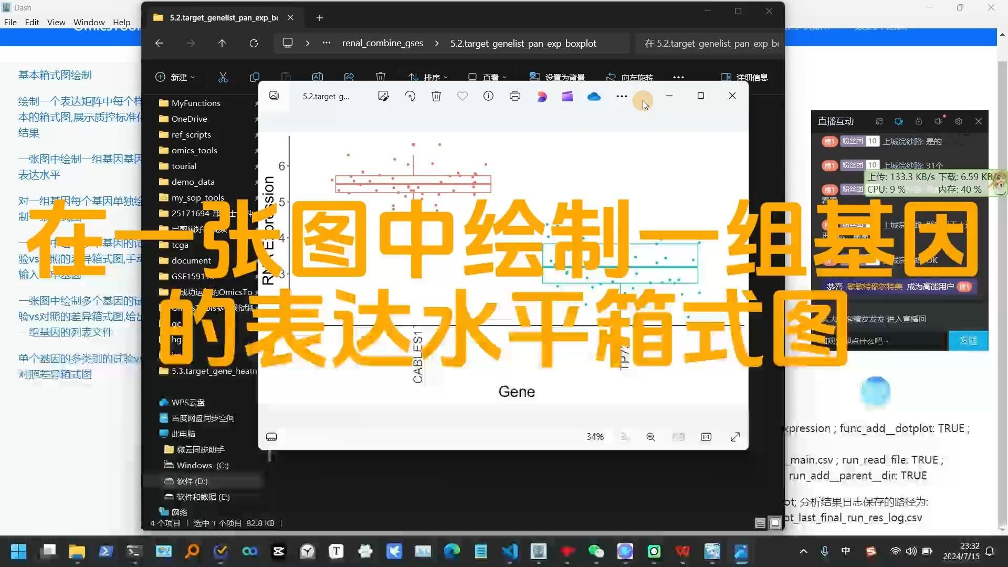Image resolution: width=1008 pixels, height=567 pixels.
Task: Expand the address bar path ellipsis
Action: tap(327, 43)
